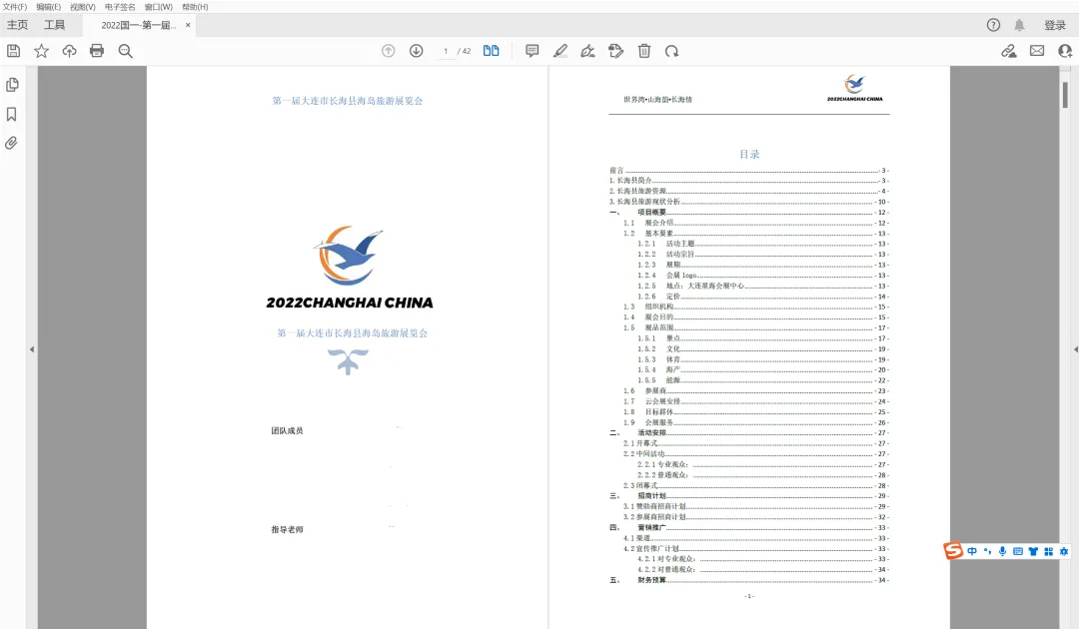Click the edit tag stamp icon
The image size is (1079, 629).
[x=615, y=51]
